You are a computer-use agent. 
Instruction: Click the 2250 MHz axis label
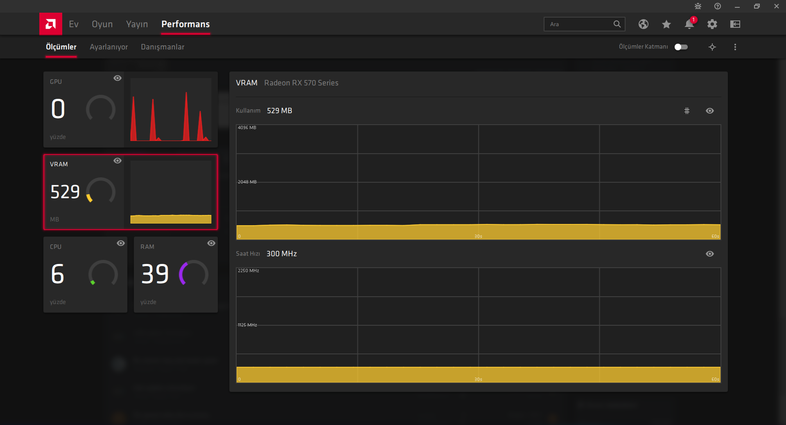248,271
